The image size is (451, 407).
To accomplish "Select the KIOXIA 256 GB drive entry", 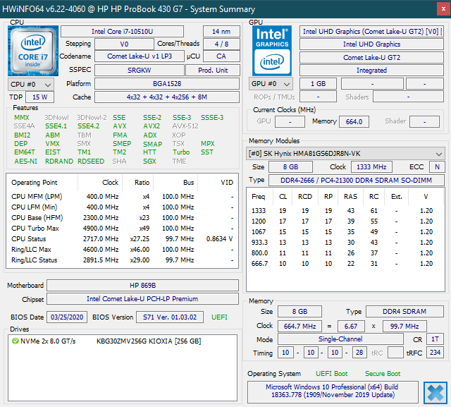I will pyautogui.click(x=148, y=341).
